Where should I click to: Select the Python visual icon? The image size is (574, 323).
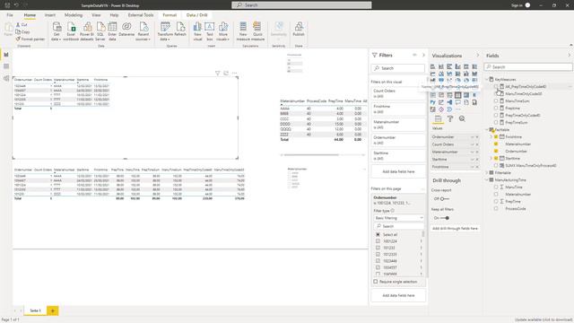point(432,102)
